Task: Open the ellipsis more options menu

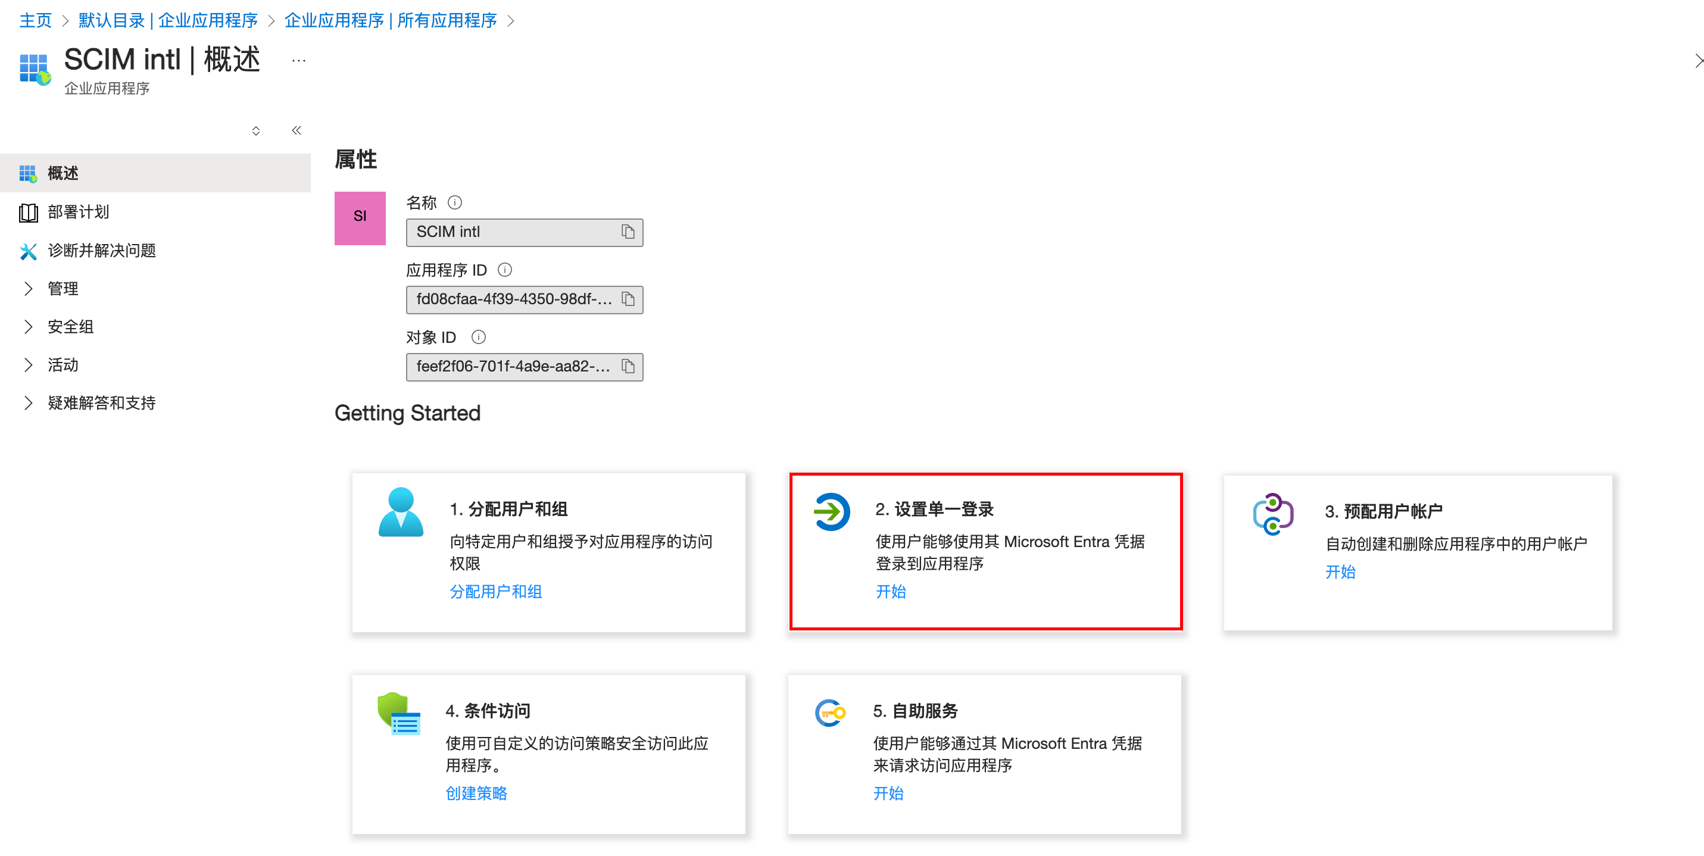Action: 299,61
